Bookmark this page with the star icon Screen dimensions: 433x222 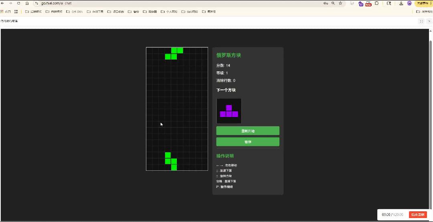340,3
